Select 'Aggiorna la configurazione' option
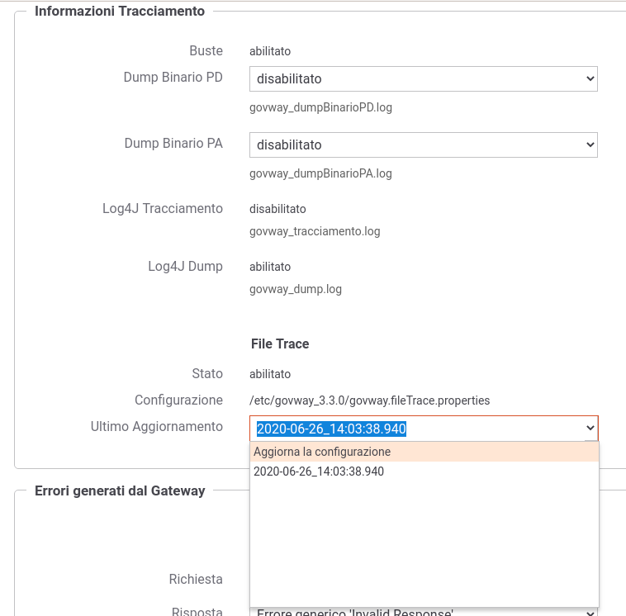The image size is (626, 616). (x=424, y=452)
